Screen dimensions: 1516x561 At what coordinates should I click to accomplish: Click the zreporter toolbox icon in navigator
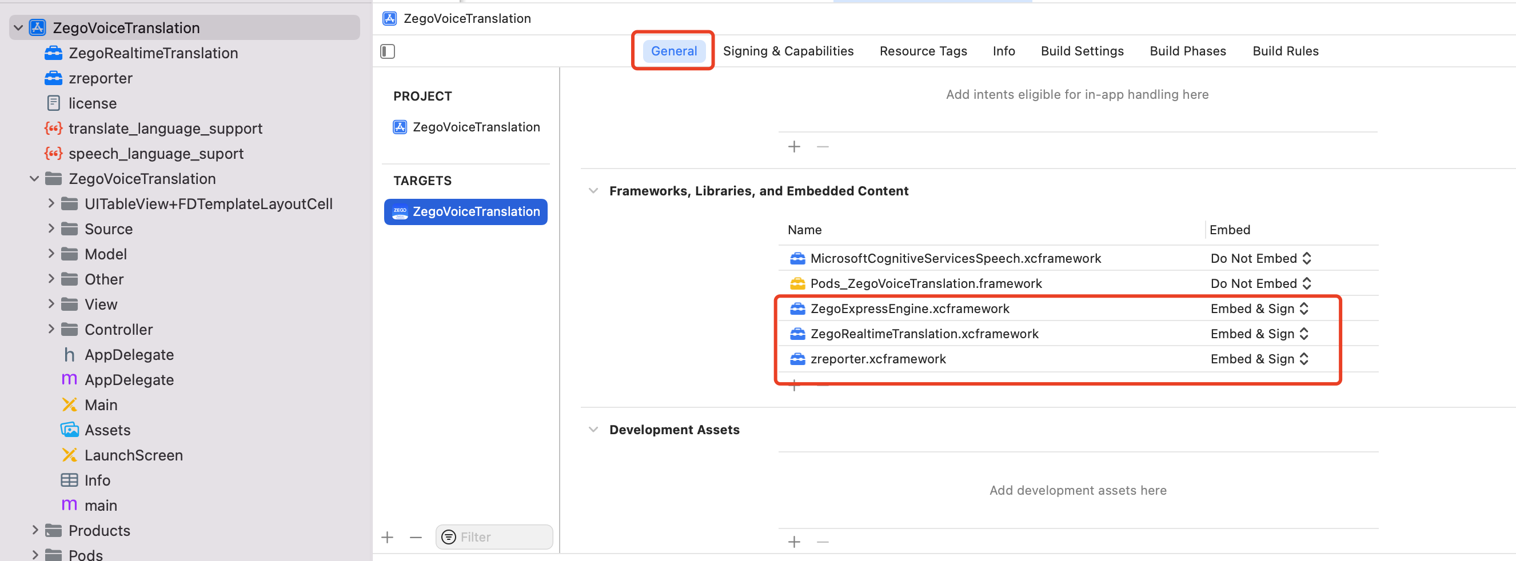[x=53, y=78]
